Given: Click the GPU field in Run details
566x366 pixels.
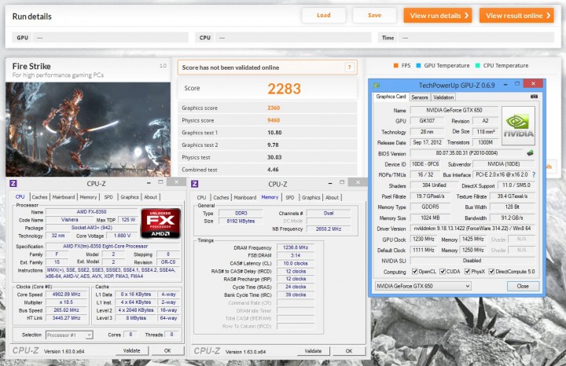Looking at the screenshot, I should (111, 38).
